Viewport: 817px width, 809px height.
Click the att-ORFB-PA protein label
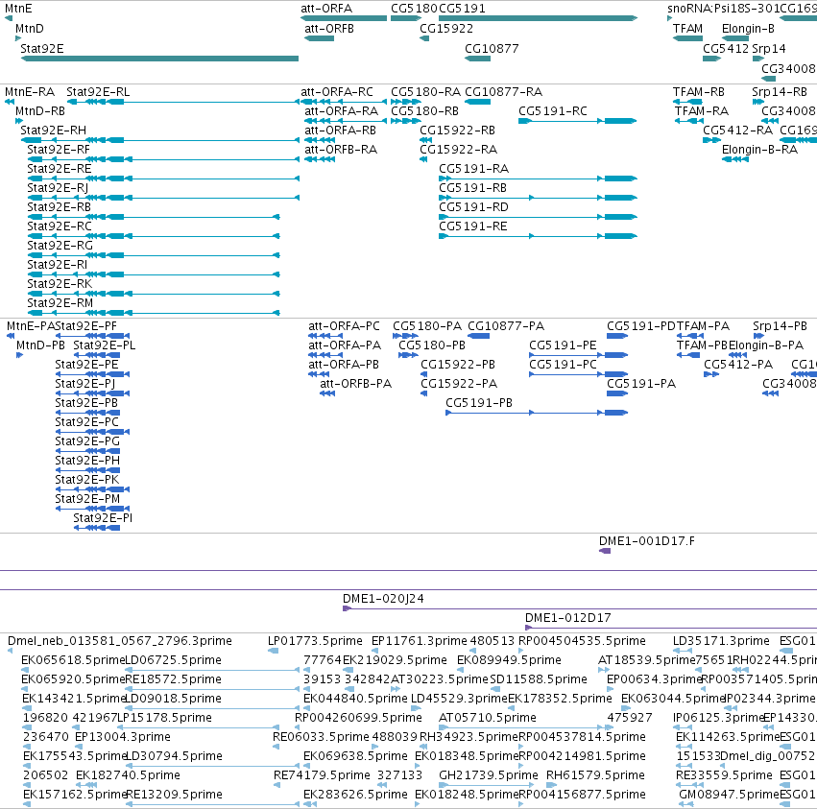click(356, 384)
